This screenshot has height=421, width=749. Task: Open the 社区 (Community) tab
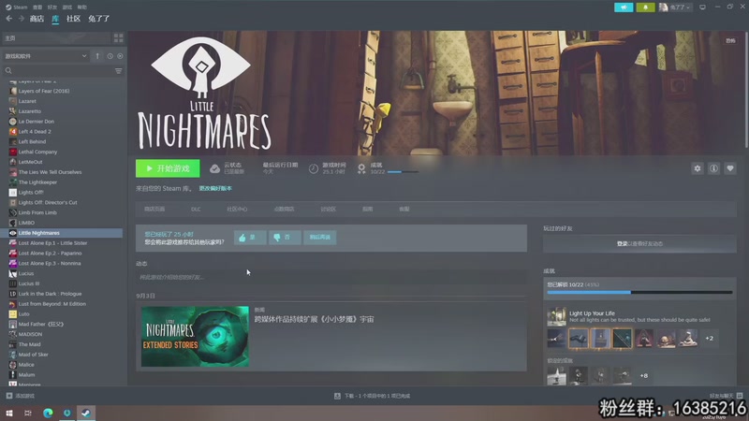(73, 19)
